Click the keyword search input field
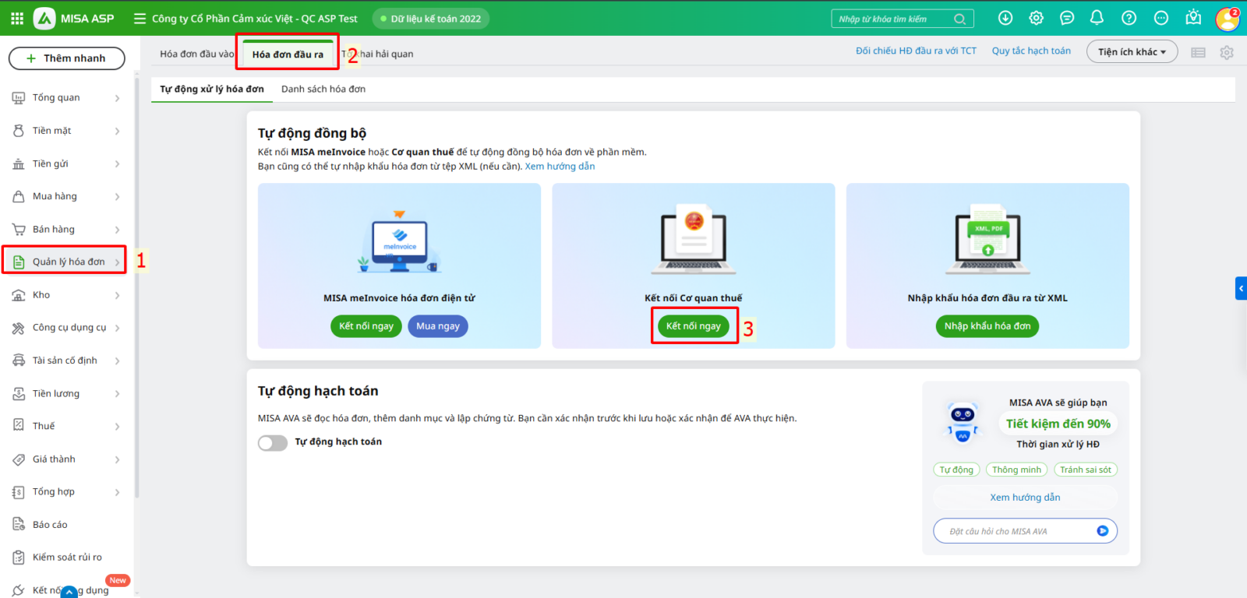 [x=892, y=19]
